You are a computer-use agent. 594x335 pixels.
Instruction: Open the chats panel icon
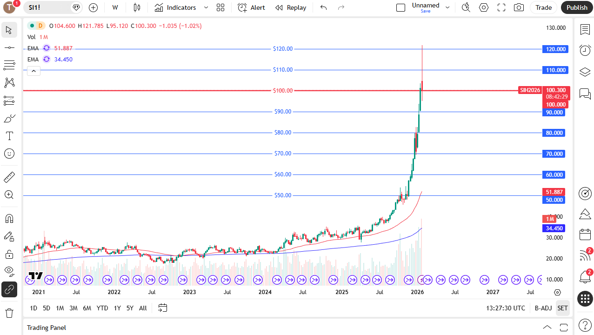pyautogui.click(x=585, y=94)
